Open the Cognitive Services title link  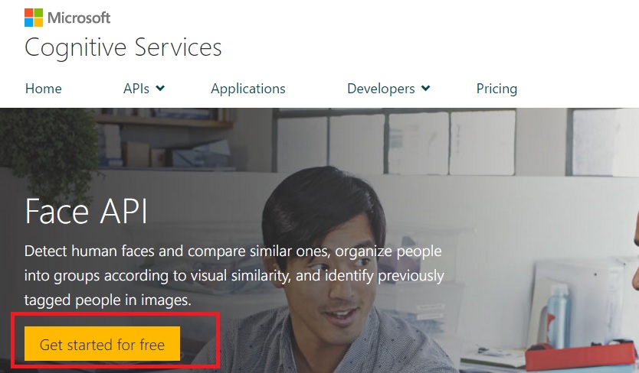pyautogui.click(x=123, y=47)
